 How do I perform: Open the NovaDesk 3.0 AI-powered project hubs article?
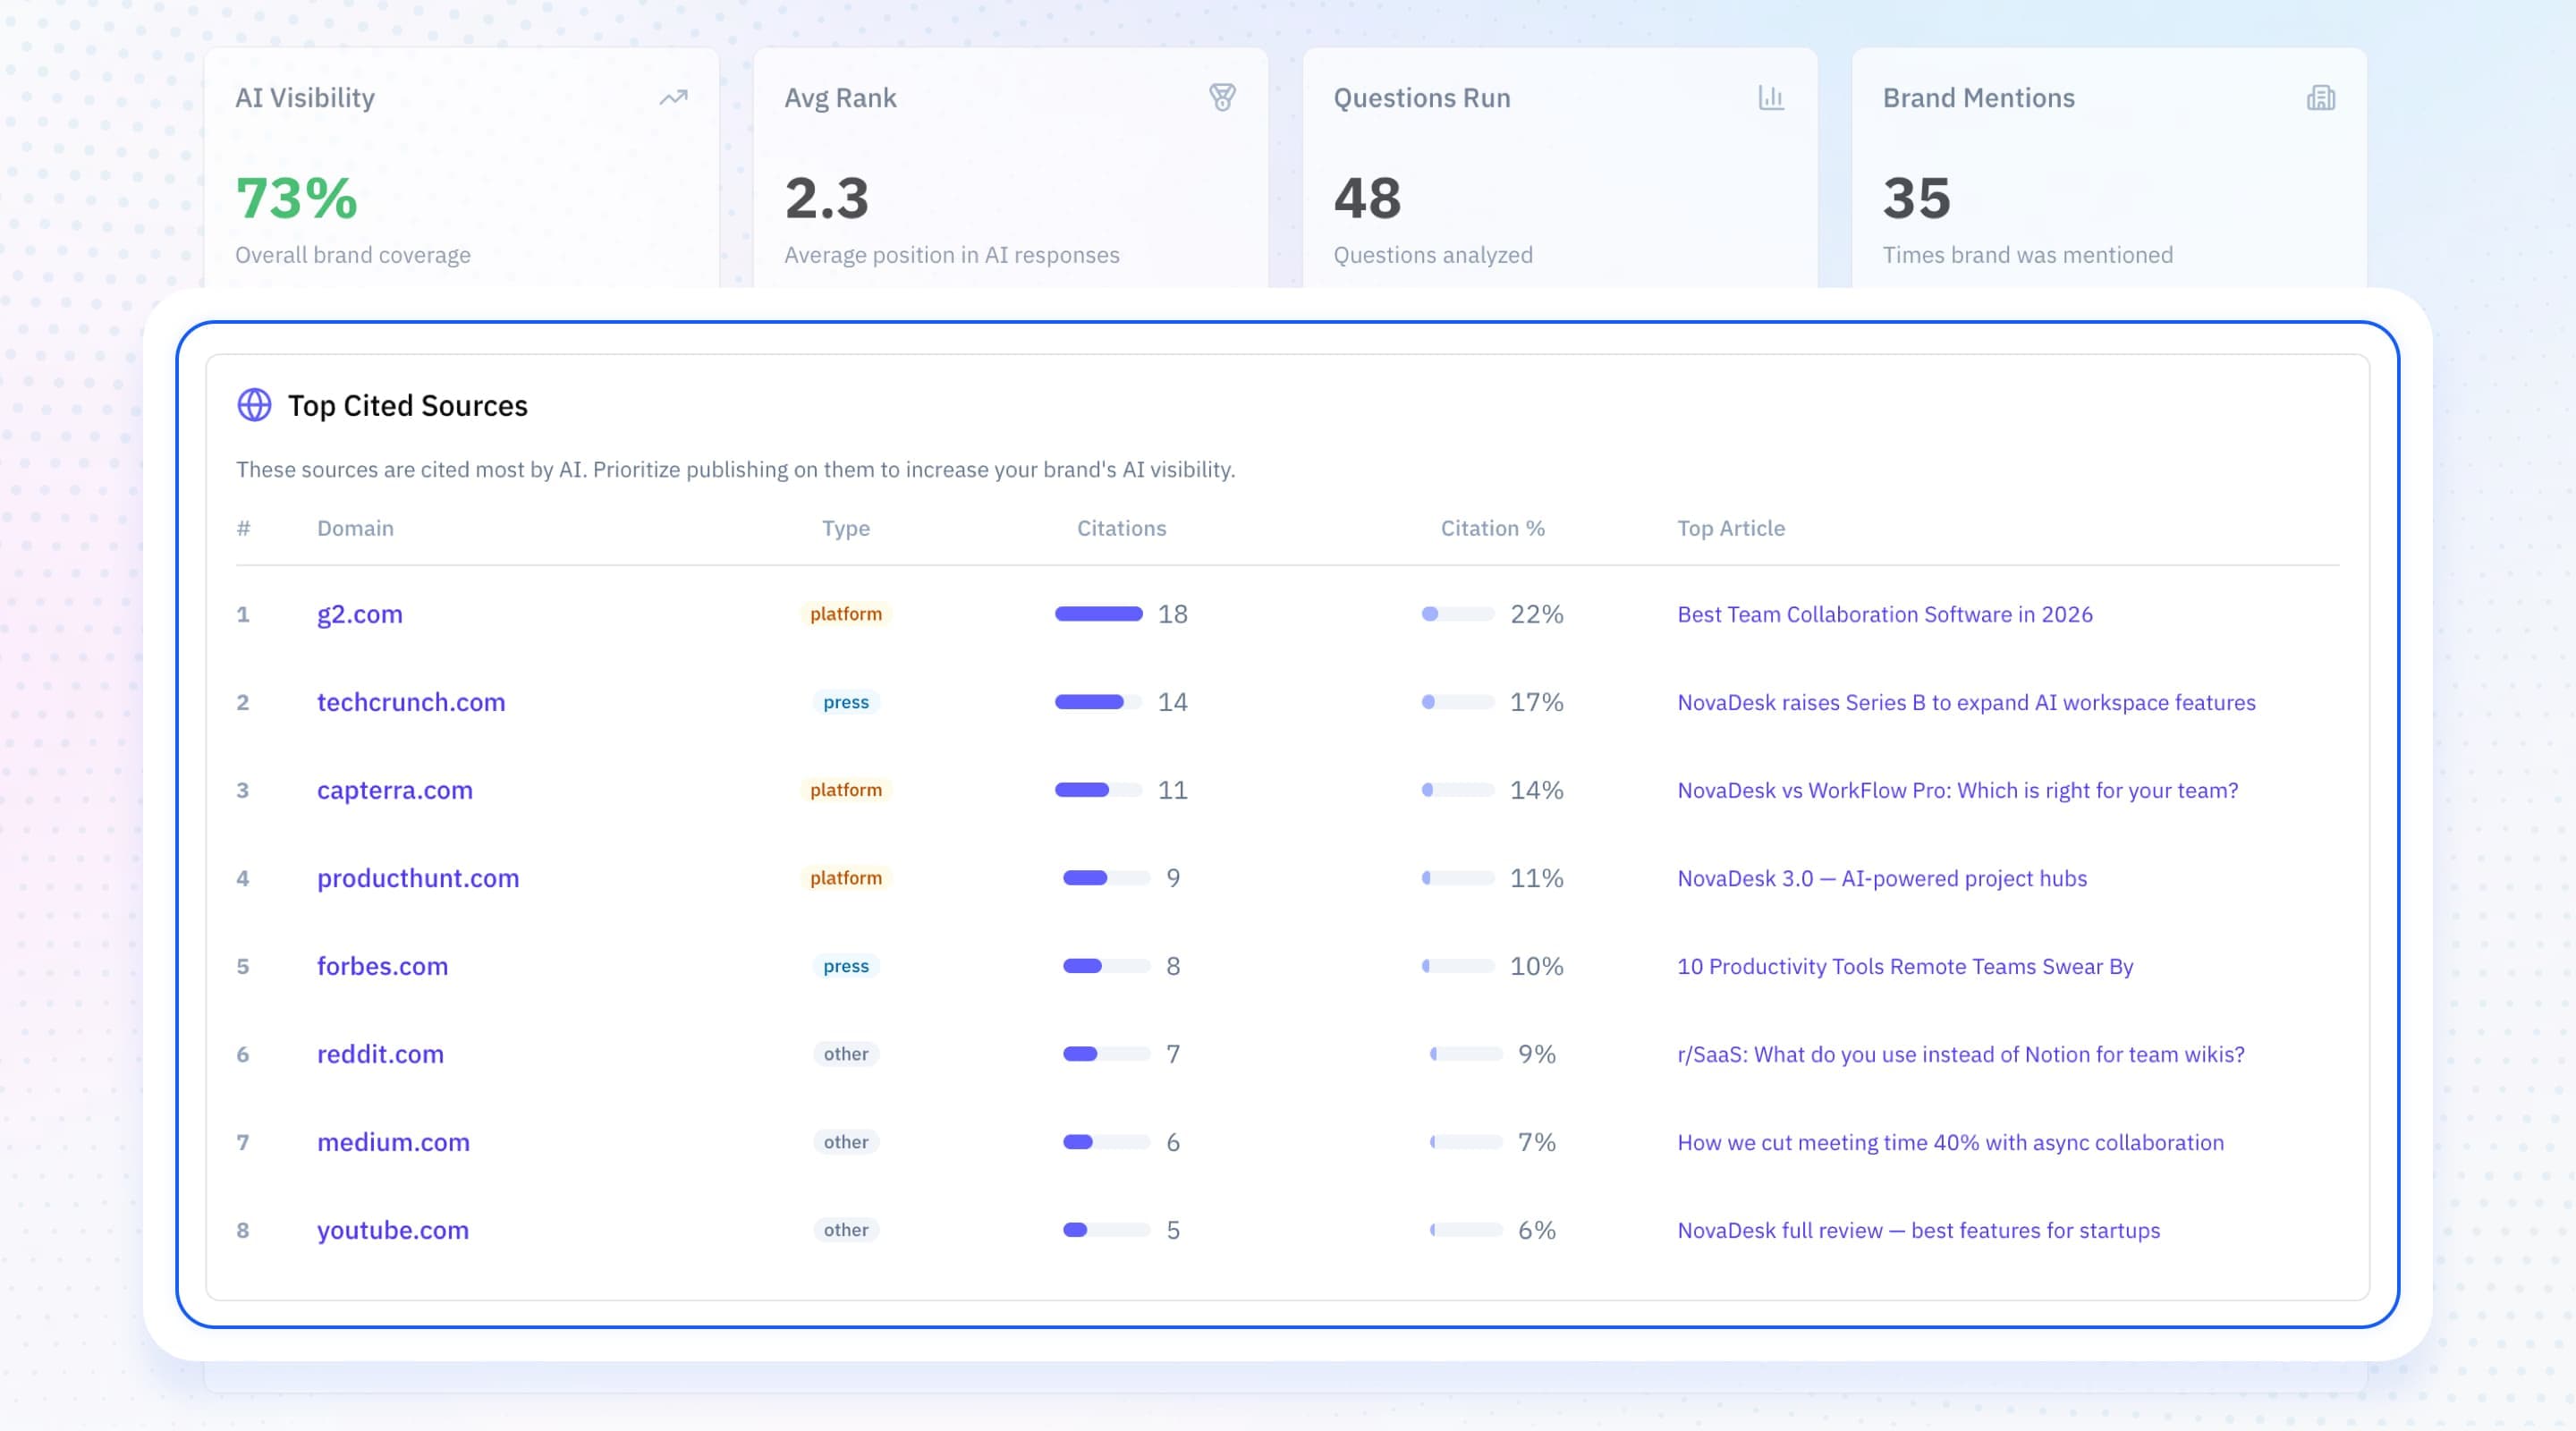1882,878
